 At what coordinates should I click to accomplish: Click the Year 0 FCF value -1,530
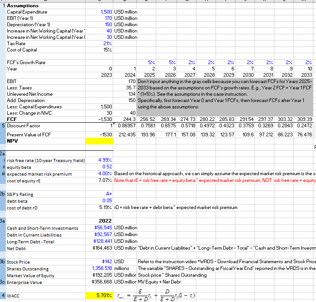[x=105, y=119]
